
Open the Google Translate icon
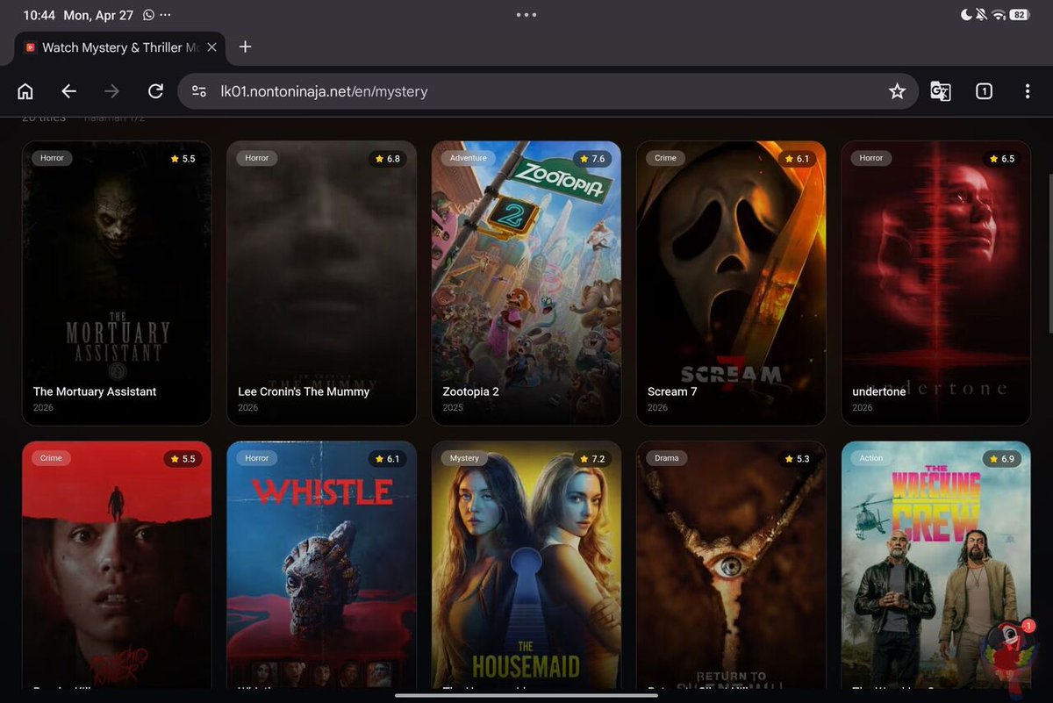click(x=940, y=91)
